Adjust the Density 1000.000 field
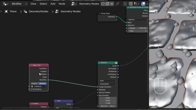Image resolution: width=196 pixels, height=110 pixels. [x=138, y=28]
